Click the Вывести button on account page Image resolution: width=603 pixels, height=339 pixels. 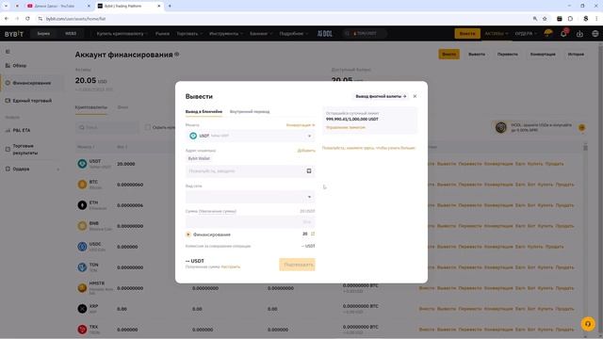(x=477, y=55)
